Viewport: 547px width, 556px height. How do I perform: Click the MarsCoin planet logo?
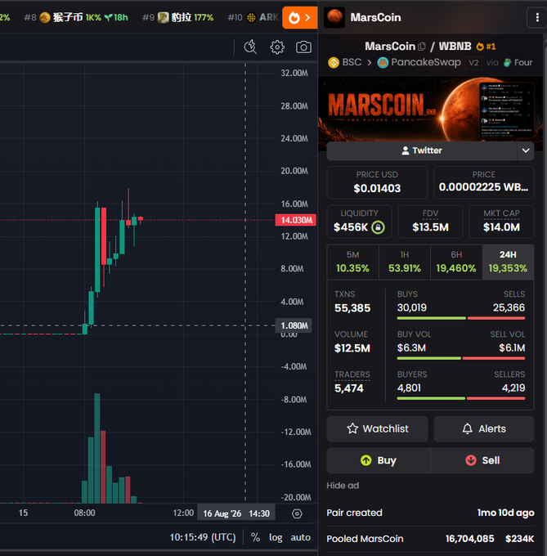coord(334,17)
